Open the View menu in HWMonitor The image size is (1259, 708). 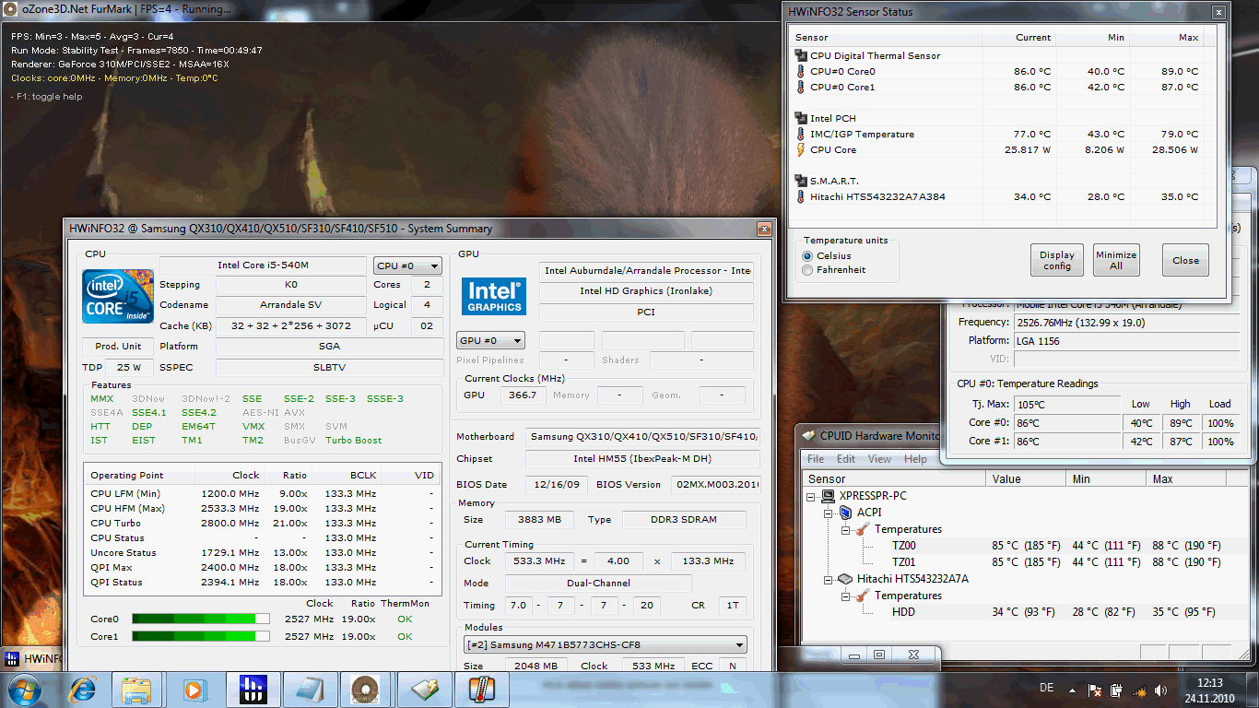coord(879,459)
